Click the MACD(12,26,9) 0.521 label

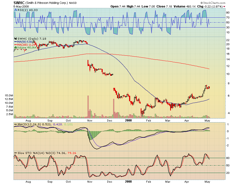pos(34,124)
